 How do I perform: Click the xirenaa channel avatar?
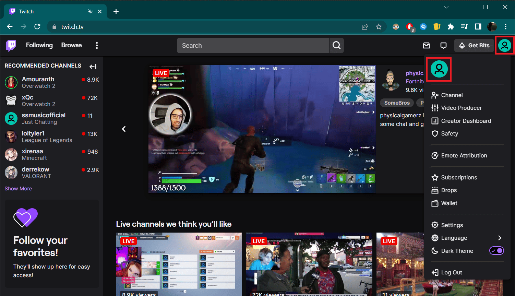(11, 154)
